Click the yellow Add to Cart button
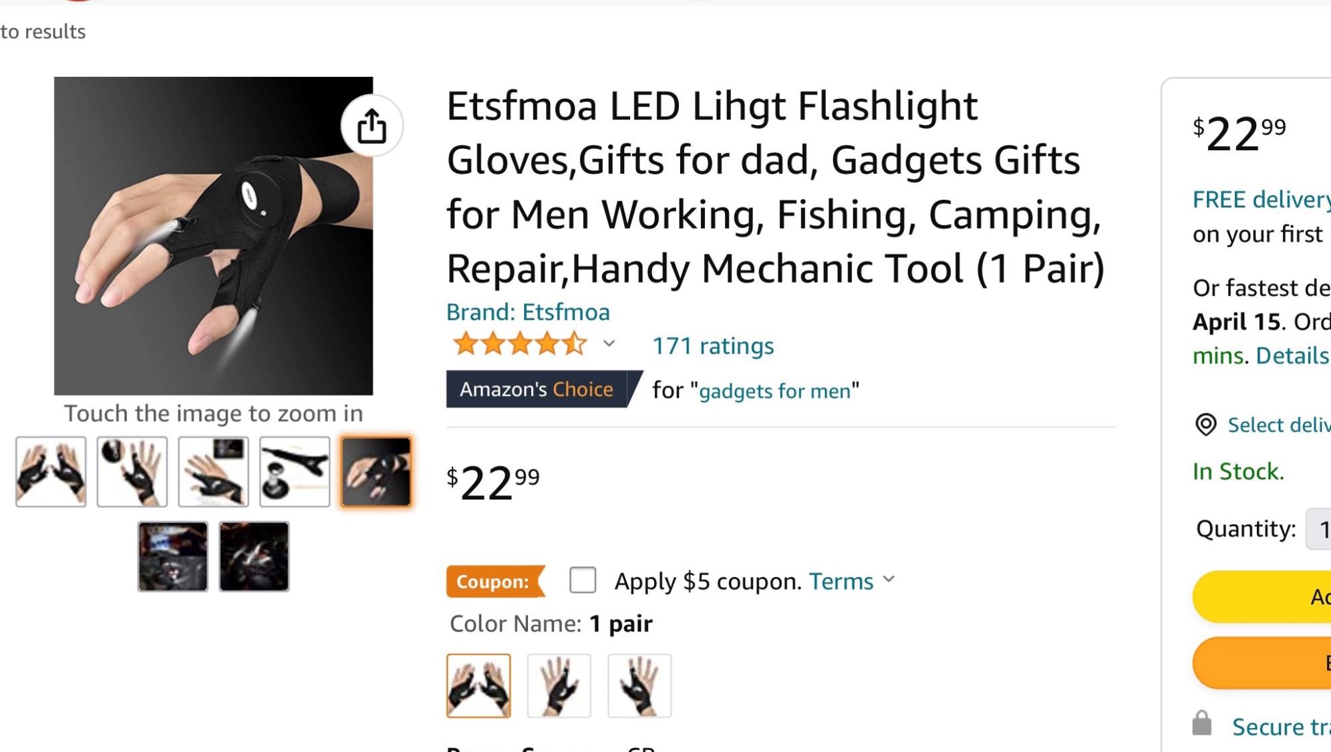The height and width of the screenshot is (752, 1331). pos(1262,597)
